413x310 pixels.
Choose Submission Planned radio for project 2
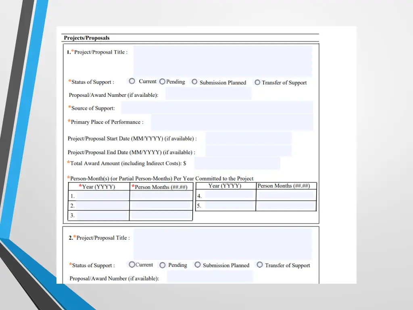tap(198, 265)
